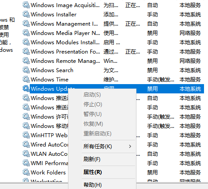
Task: Click gear icon of WMI Performance row
Action: [x=26, y=163]
